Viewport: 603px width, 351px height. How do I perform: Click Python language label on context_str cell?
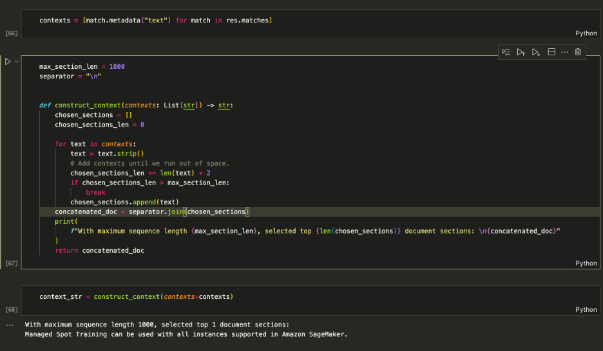pyautogui.click(x=586, y=310)
